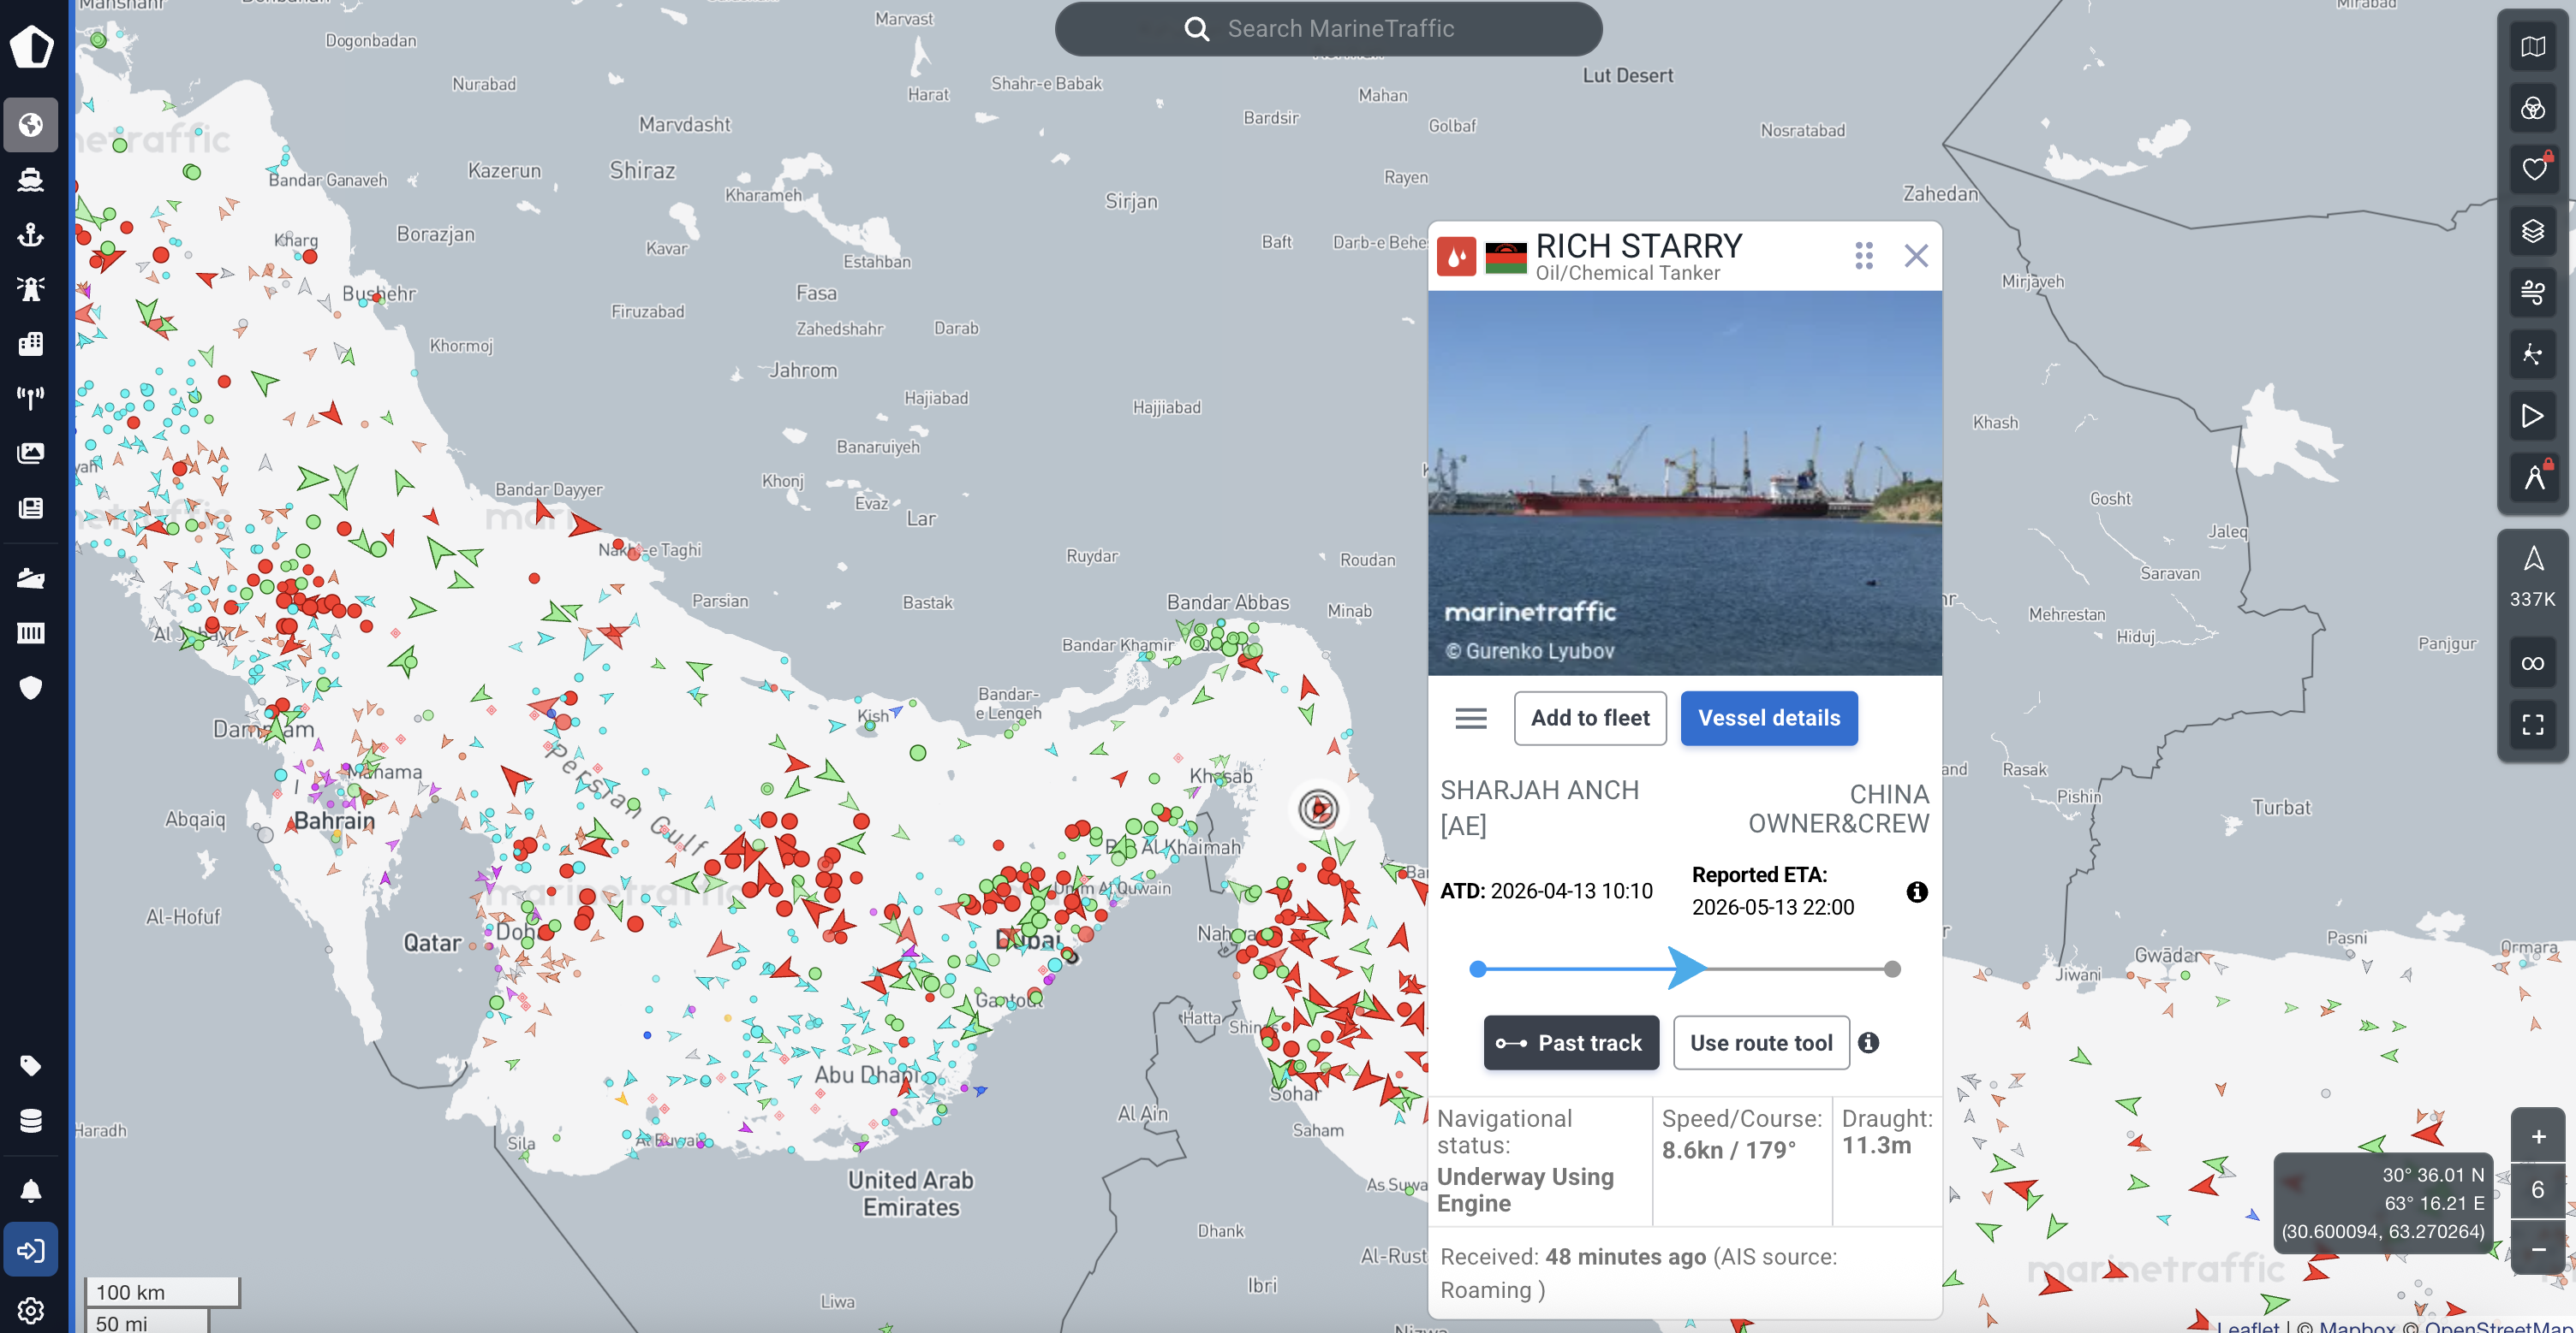This screenshot has height=1333, width=2576.
Task: Open the grid options of vessel card
Action: coord(1863,256)
